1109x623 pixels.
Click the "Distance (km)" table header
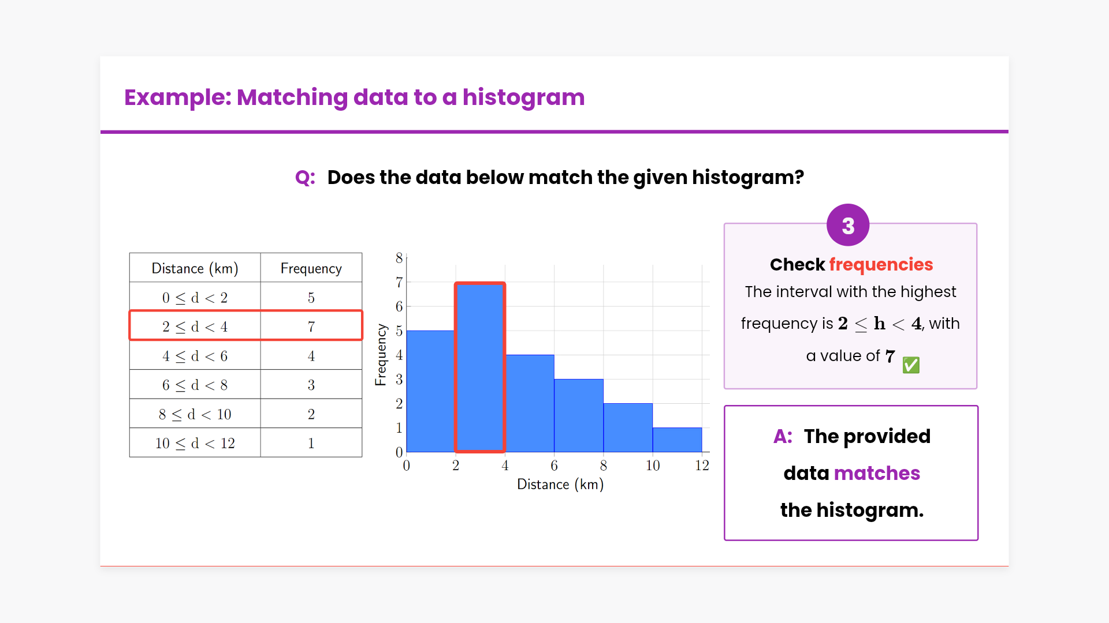tap(195, 268)
